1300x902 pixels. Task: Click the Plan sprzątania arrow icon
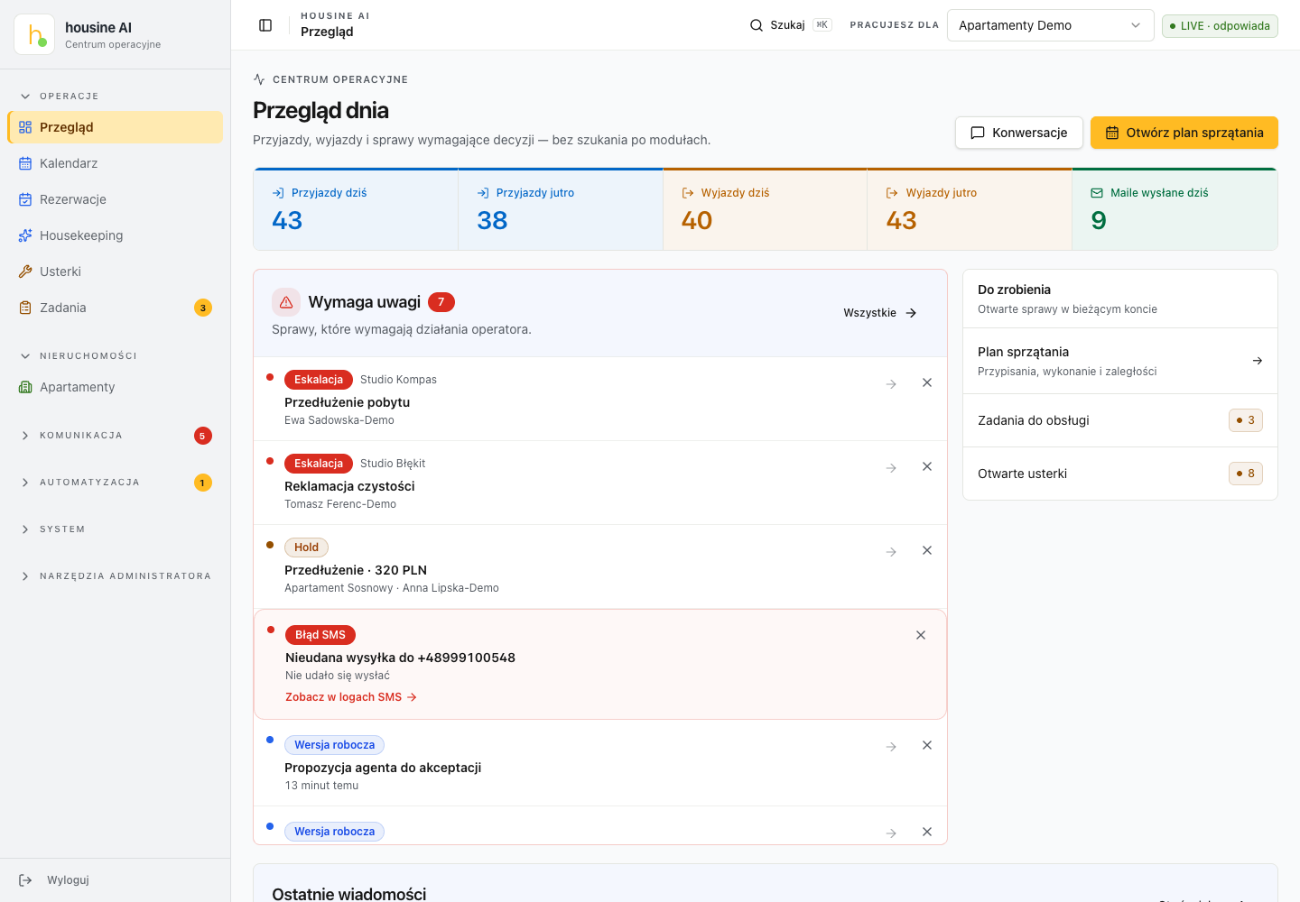(1258, 361)
